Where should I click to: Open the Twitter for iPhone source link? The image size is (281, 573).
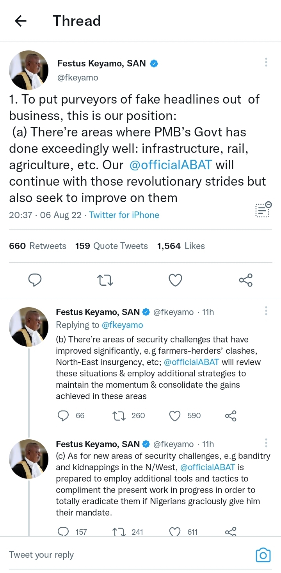click(124, 215)
